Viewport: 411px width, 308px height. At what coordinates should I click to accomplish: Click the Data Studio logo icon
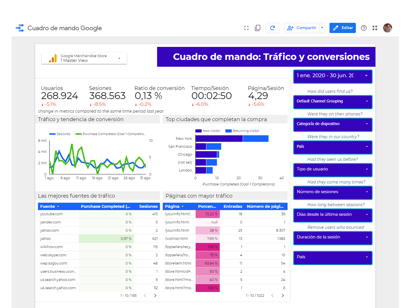coord(20,28)
